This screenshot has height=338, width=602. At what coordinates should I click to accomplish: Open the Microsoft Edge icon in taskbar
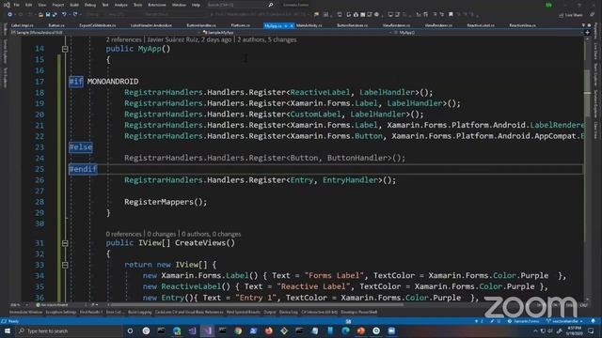click(x=345, y=330)
